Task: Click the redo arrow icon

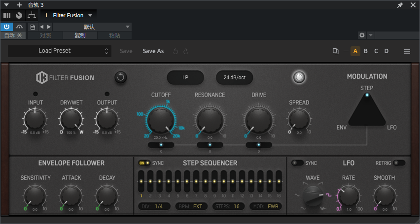Action: tap(186, 51)
